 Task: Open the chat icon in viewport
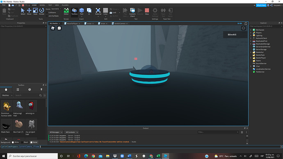pos(59,28)
